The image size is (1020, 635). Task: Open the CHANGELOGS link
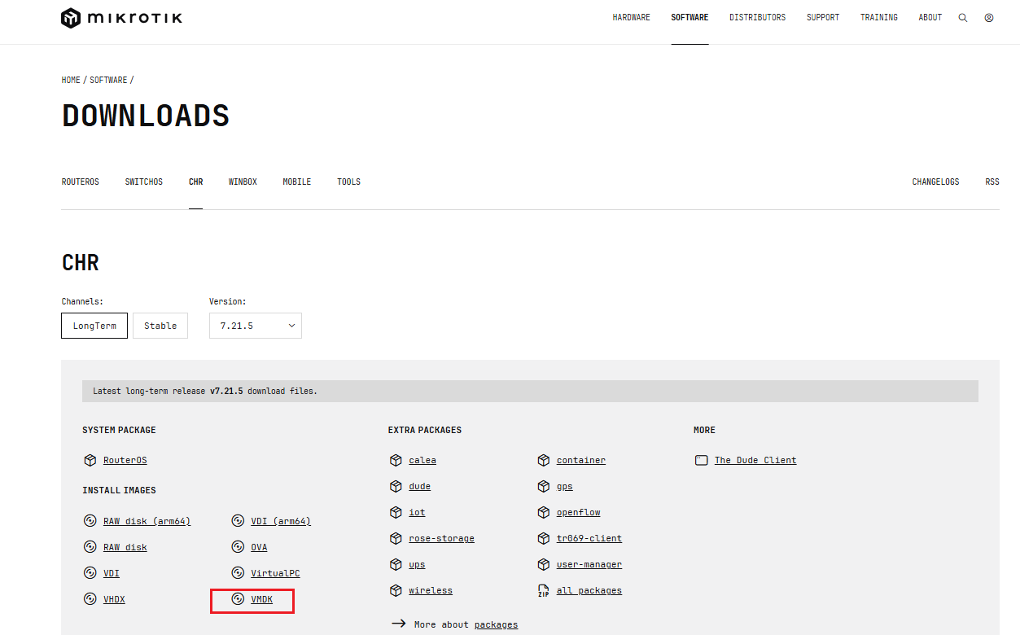coord(935,182)
